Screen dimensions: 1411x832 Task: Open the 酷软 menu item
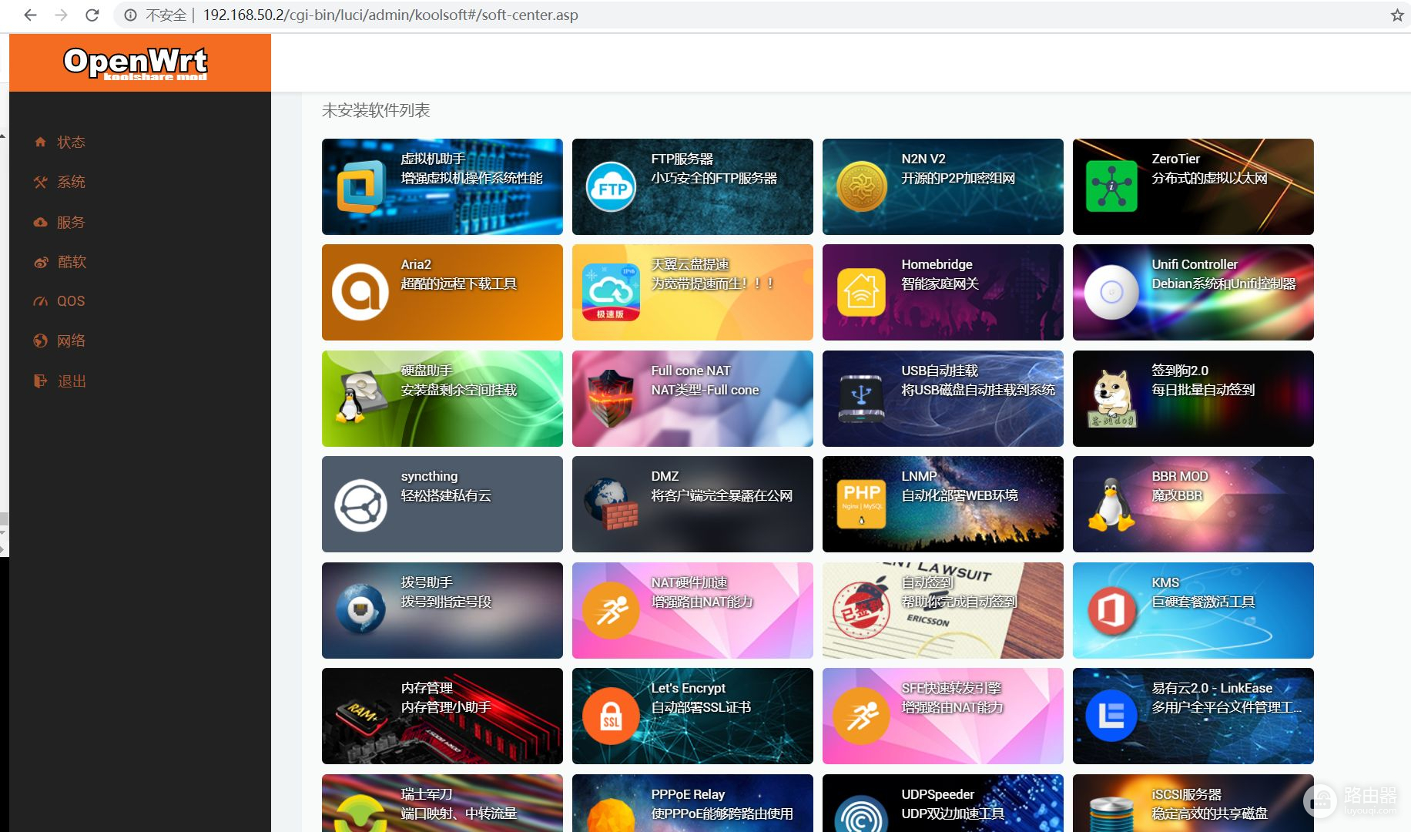[72, 262]
